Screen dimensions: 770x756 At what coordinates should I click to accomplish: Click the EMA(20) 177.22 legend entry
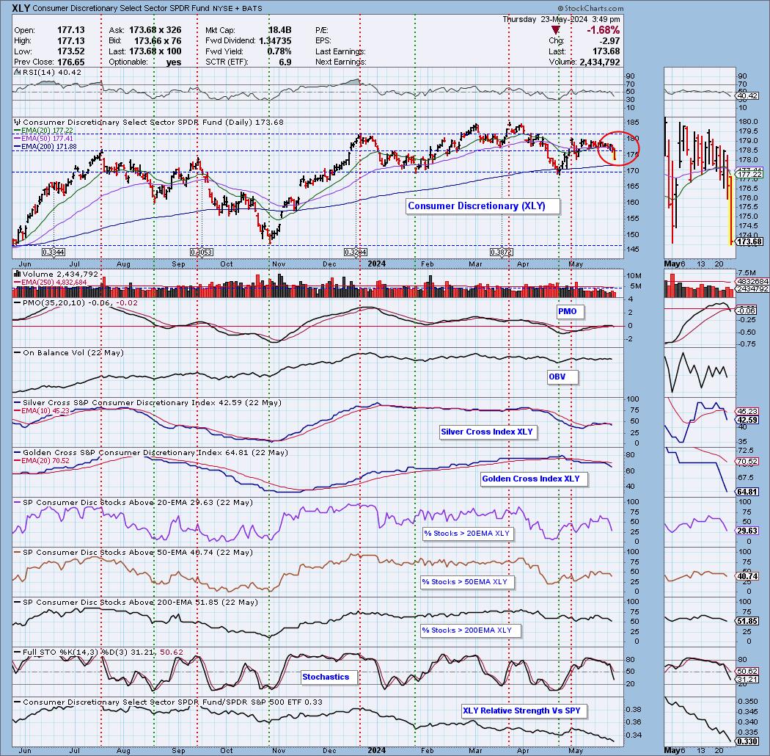[43, 130]
